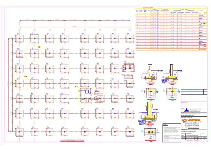This screenshot has width=211, height=149.
Task: Click the revision history table above the title block
Action: (x=194, y=92)
